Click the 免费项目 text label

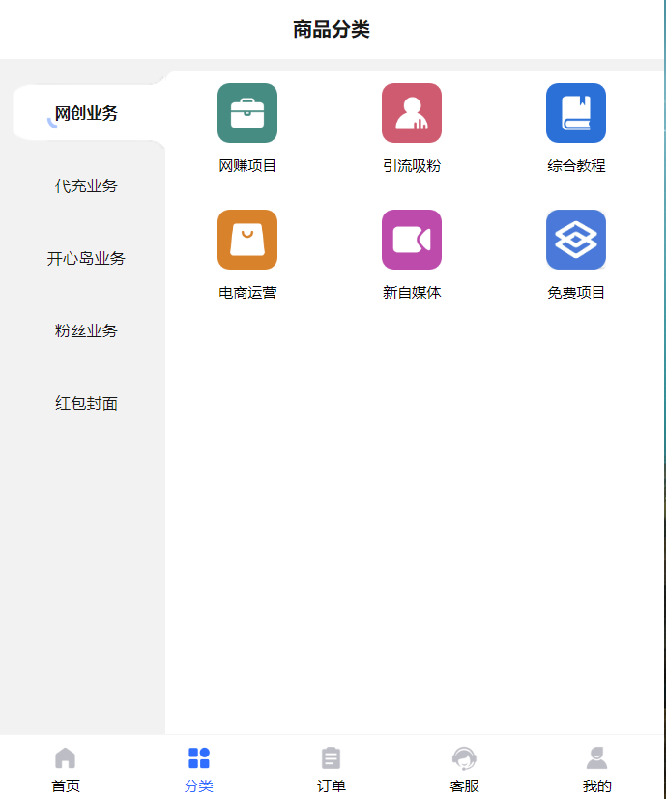576,293
